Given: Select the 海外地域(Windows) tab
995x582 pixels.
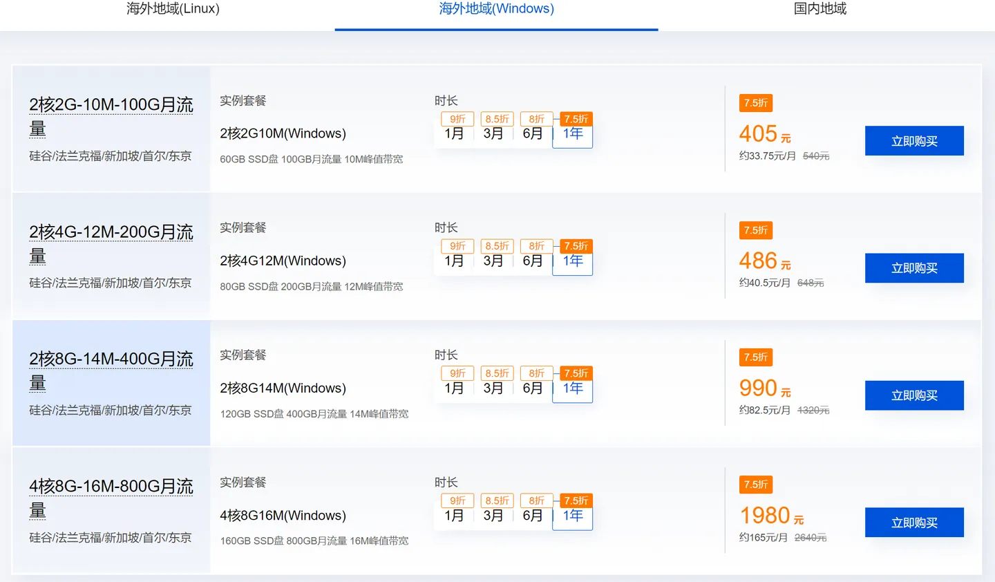Looking at the screenshot, I should tap(496, 9).
